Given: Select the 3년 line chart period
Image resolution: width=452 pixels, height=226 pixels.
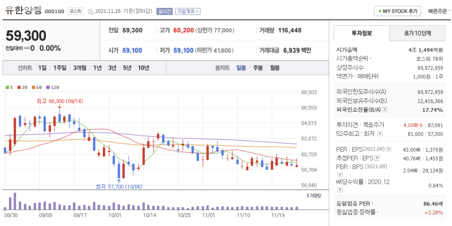Looking at the screenshot, I should [112, 68].
